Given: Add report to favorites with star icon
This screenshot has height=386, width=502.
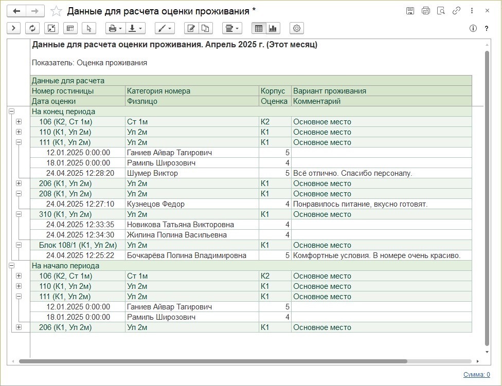Looking at the screenshot, I should pyautogui.click(x=57, y=11).
